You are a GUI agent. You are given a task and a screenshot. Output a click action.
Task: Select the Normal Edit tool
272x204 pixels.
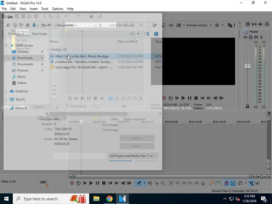tap(139, 183)
